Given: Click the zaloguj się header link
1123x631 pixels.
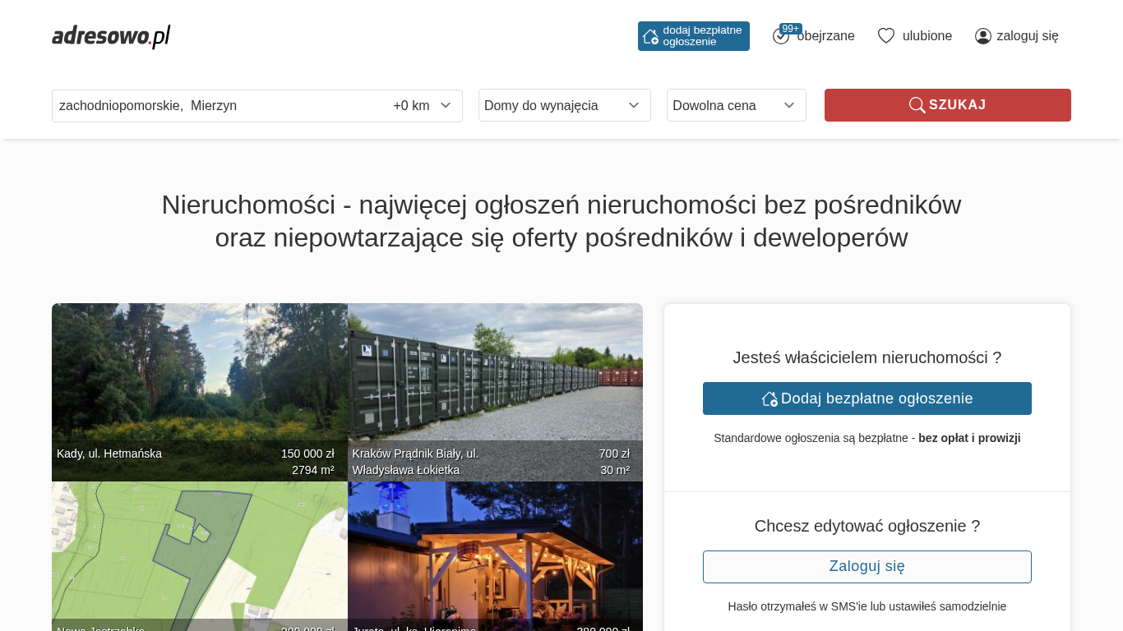Looking at the screenshot, I should click(1027, 36).
